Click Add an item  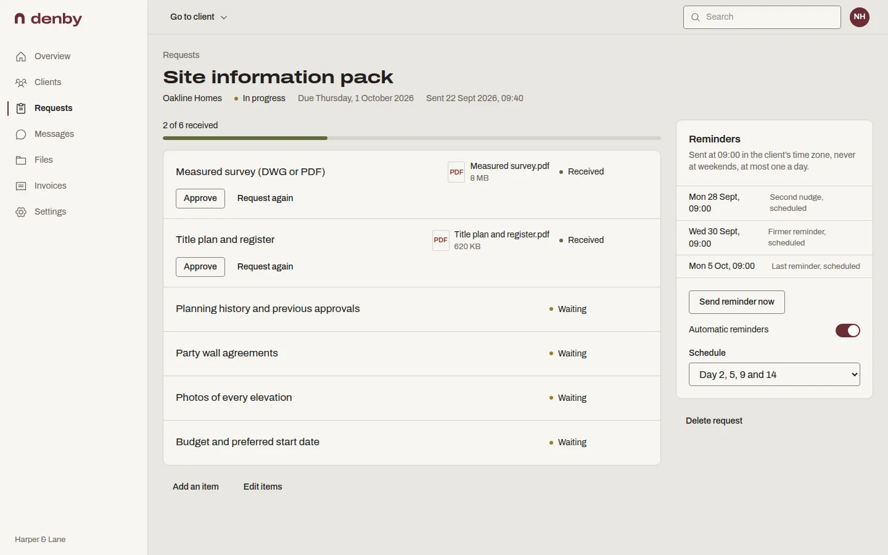[195, 487]
